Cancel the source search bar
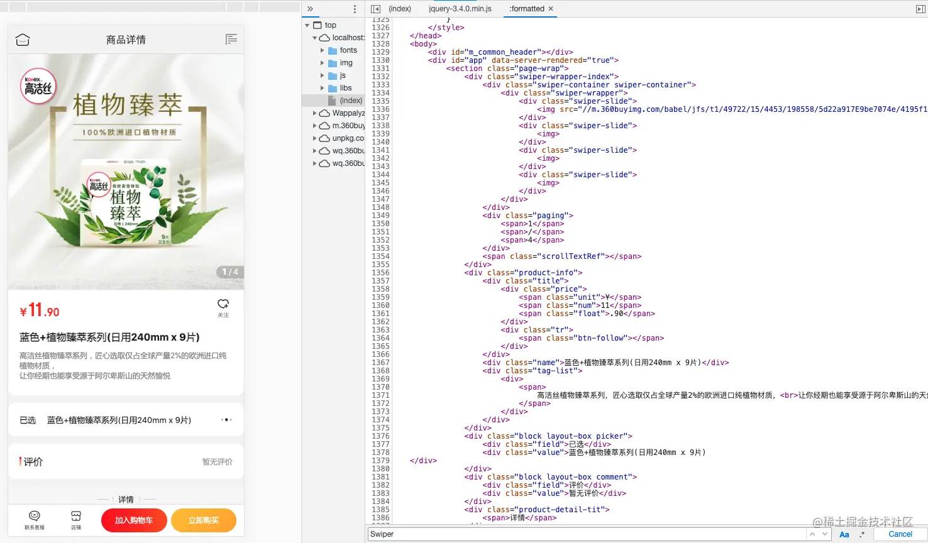 pos(900,534)
